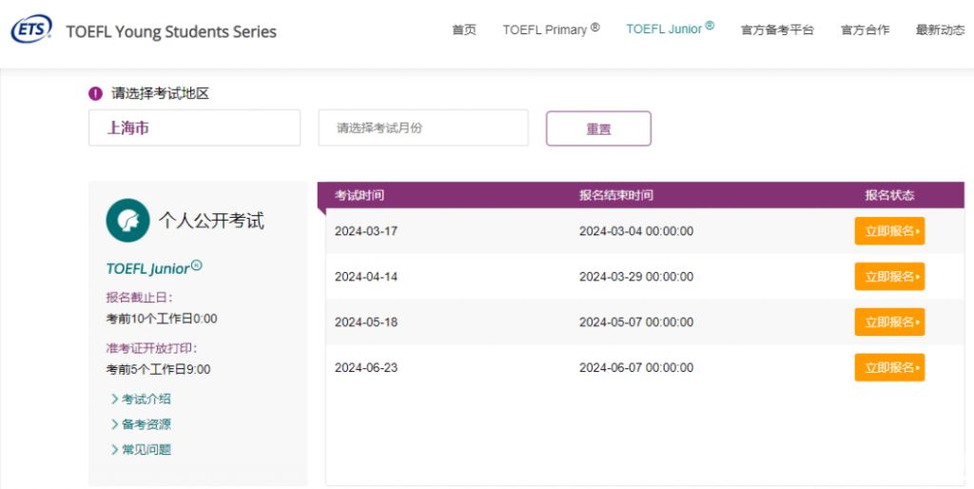
Task: Open the 最新动态 menu item
Action: (x=940, y=29)
